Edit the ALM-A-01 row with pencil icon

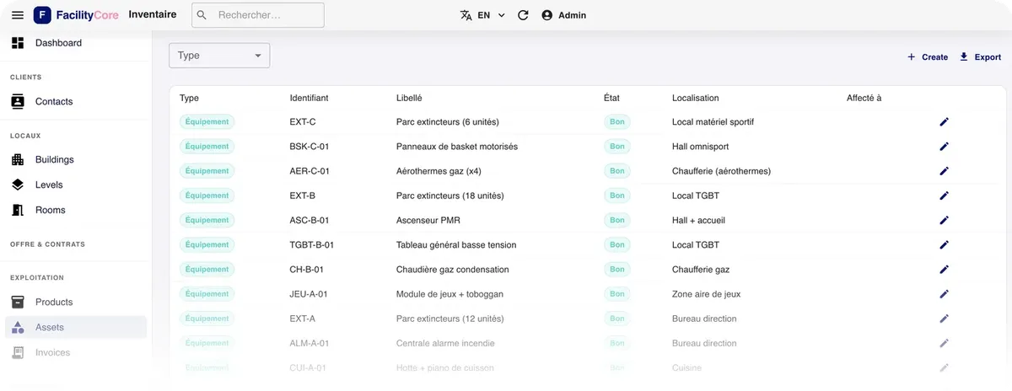click(945, 343)
